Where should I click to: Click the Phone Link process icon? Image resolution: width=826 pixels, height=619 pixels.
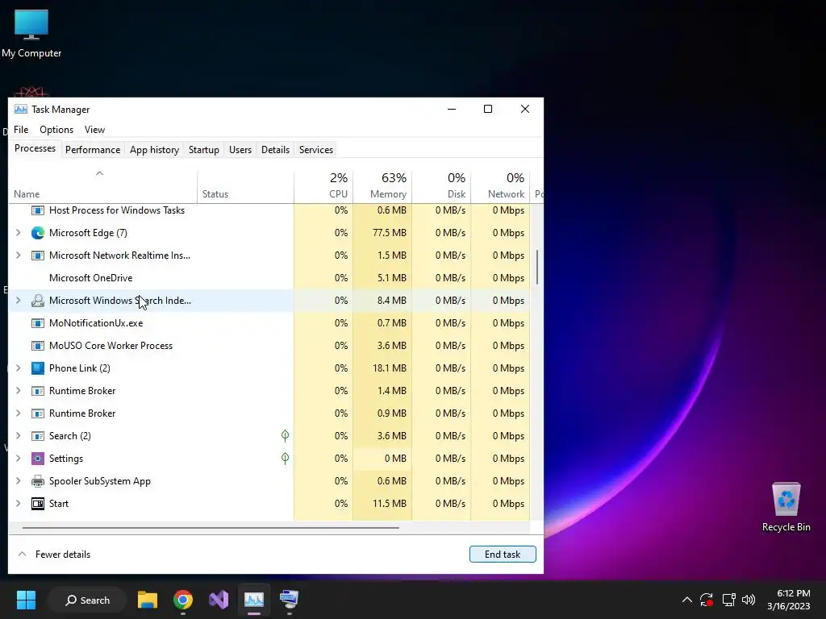pyautogui.click(x=37, y=368)
